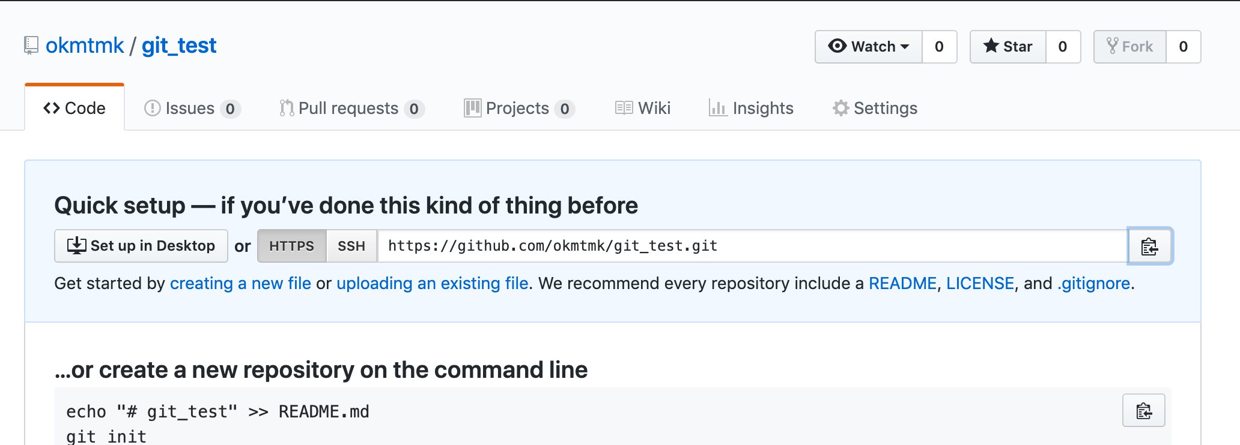Click the Fork button
The width and height of the screenshot is (1240, 445).
tap(1130, 47)
